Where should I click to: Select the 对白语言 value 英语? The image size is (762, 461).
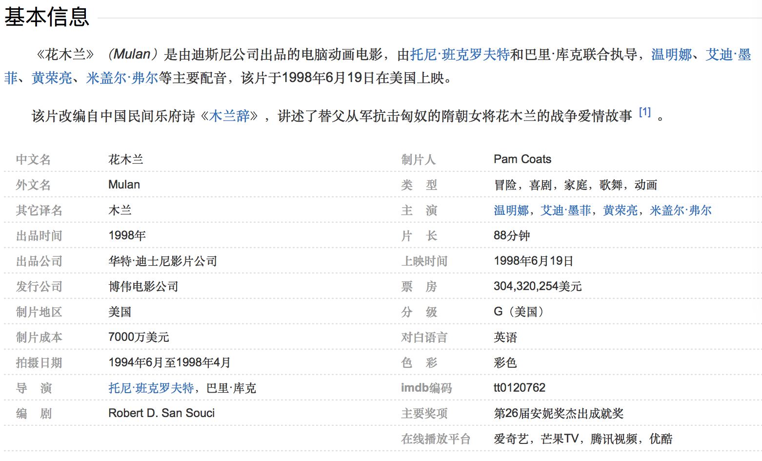point(505,337)
